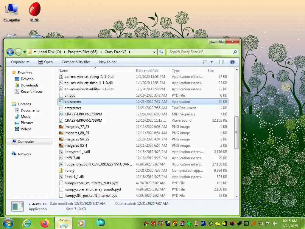305x229 pixels.
Task: Launch Firefox from the taskbar
Action: click(45, 223)
